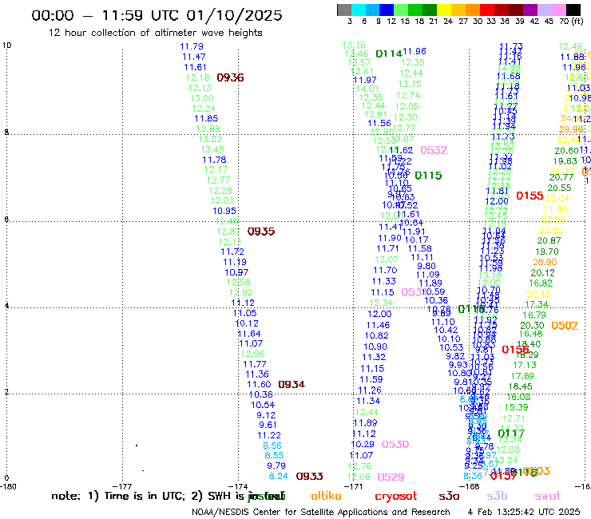The image size is (591, 519).
Task: Click the -168 longitude axis label
Action: pos(470,486)
